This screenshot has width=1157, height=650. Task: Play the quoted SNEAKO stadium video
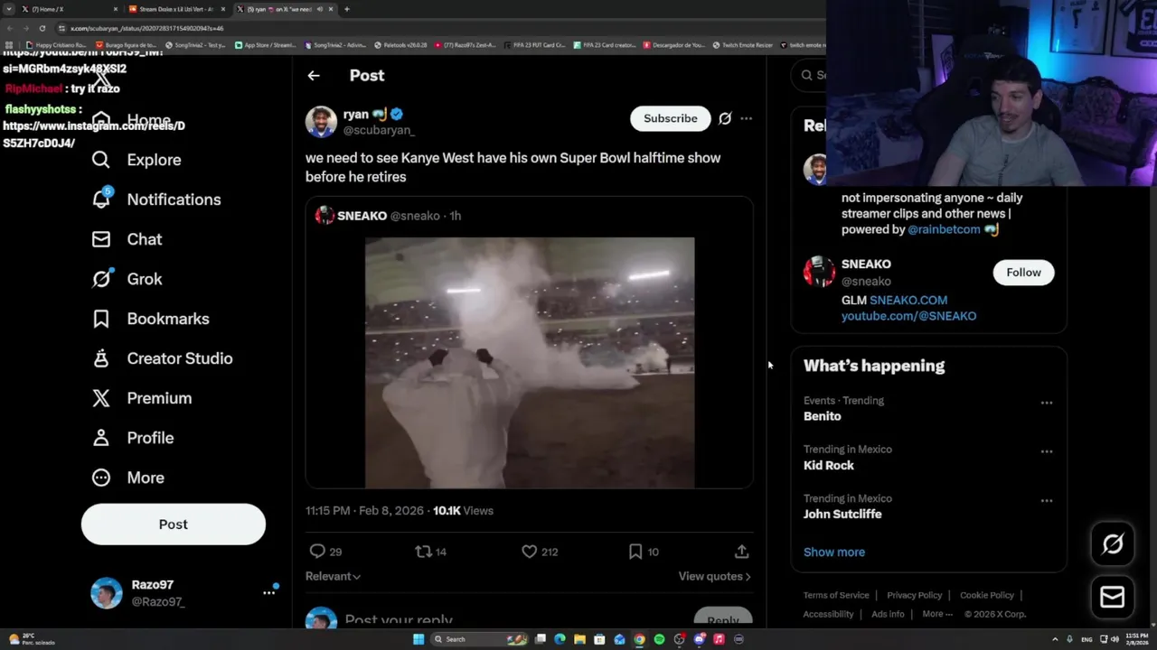tap(530, 363)
